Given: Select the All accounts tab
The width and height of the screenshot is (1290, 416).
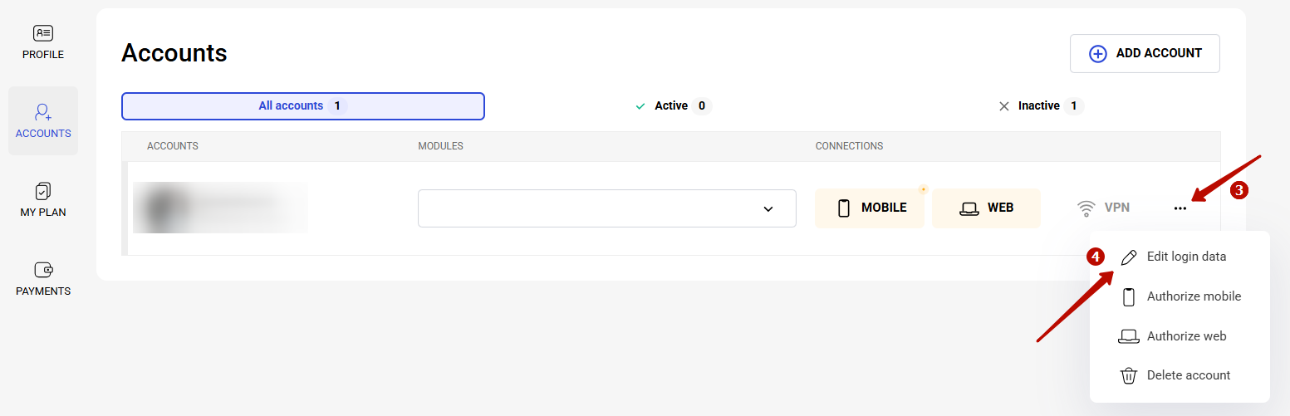Looking at the screenshot, I should point(302,106).
